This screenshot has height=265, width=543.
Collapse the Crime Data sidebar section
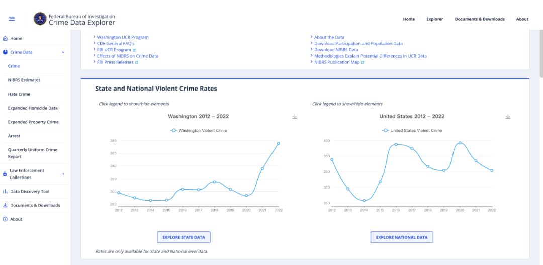[63, 52]
